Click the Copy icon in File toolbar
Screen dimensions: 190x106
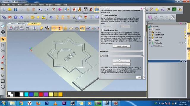coord(28,9)
